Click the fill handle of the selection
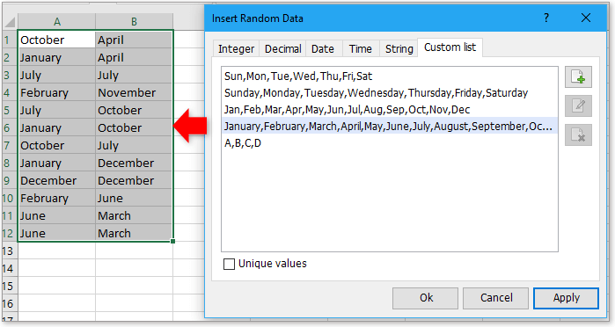The image size is (615, 327). click(172, 241)
